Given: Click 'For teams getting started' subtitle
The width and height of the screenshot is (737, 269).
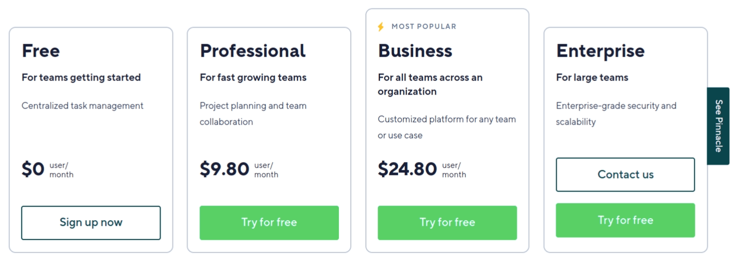Looking at the screenshot, I should point(81,77).
